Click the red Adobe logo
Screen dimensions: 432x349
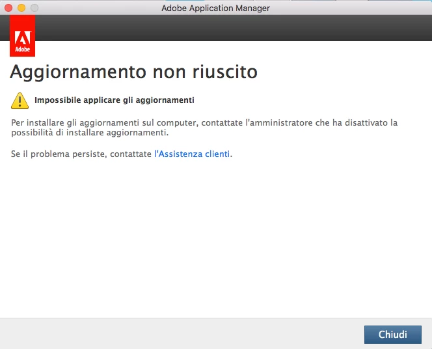point(22,36)
